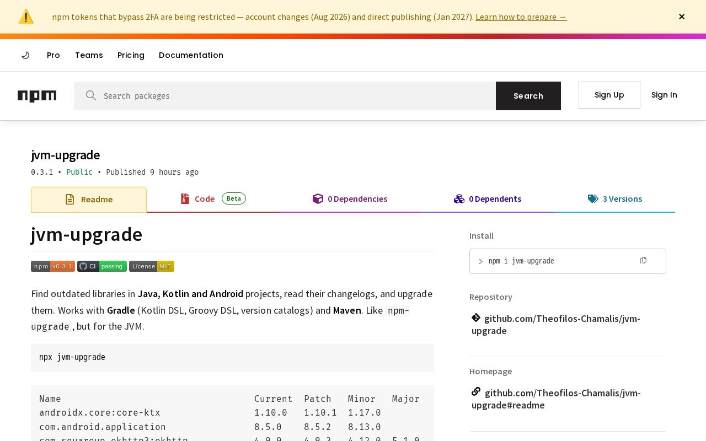Click the chain link icon beside homepage
This screenshot has height=441, width=706.
476,392
